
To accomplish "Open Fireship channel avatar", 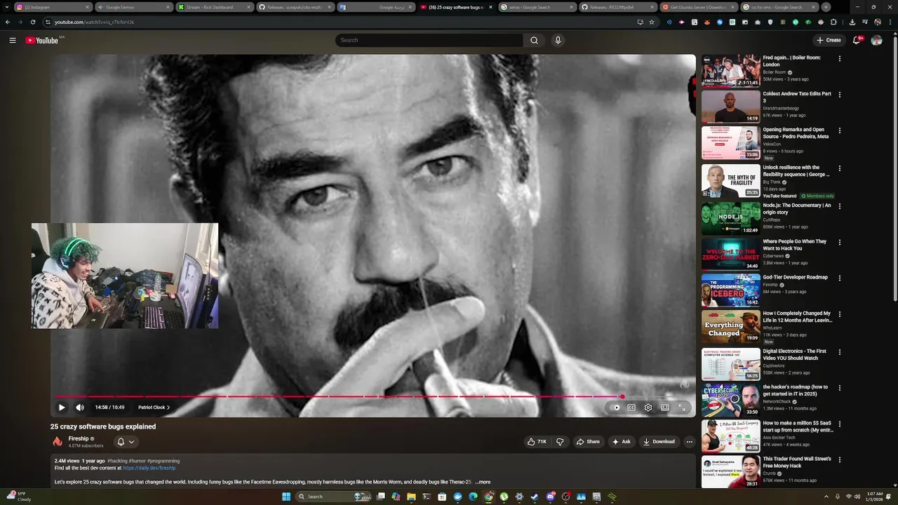I will [x=58, y=442].
